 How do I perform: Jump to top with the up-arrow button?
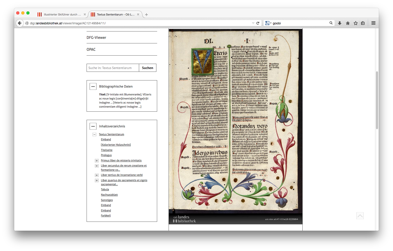click(x=360, y=216)
